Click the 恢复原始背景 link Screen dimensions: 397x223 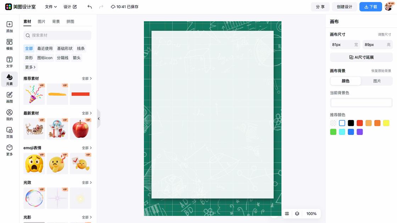pyautogui.click(x=381, y=71)
